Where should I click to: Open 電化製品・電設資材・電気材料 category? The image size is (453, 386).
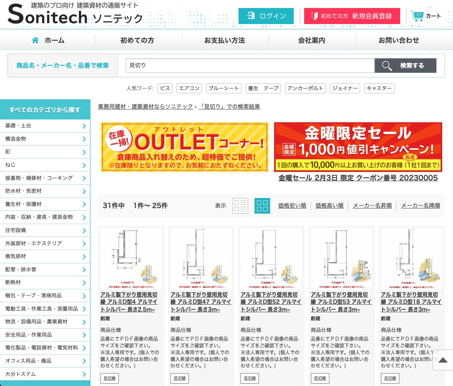point(45,348)
